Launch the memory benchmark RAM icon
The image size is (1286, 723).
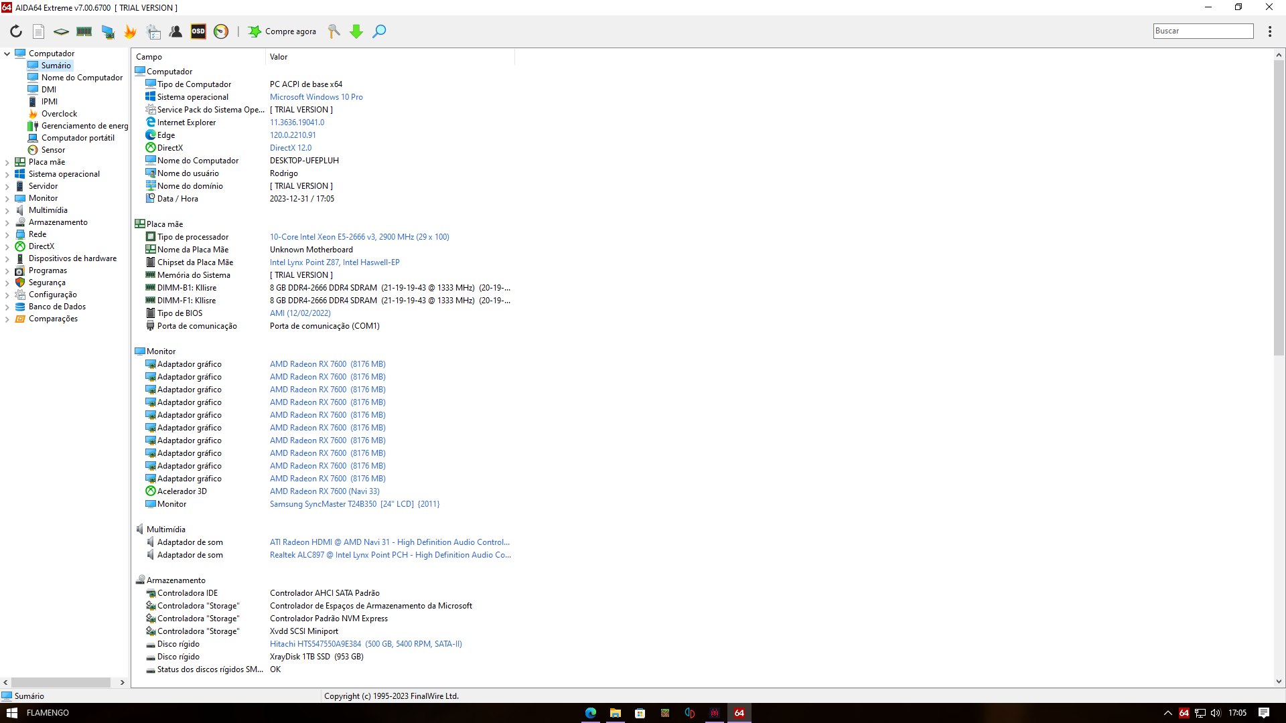tap(84, 31)
